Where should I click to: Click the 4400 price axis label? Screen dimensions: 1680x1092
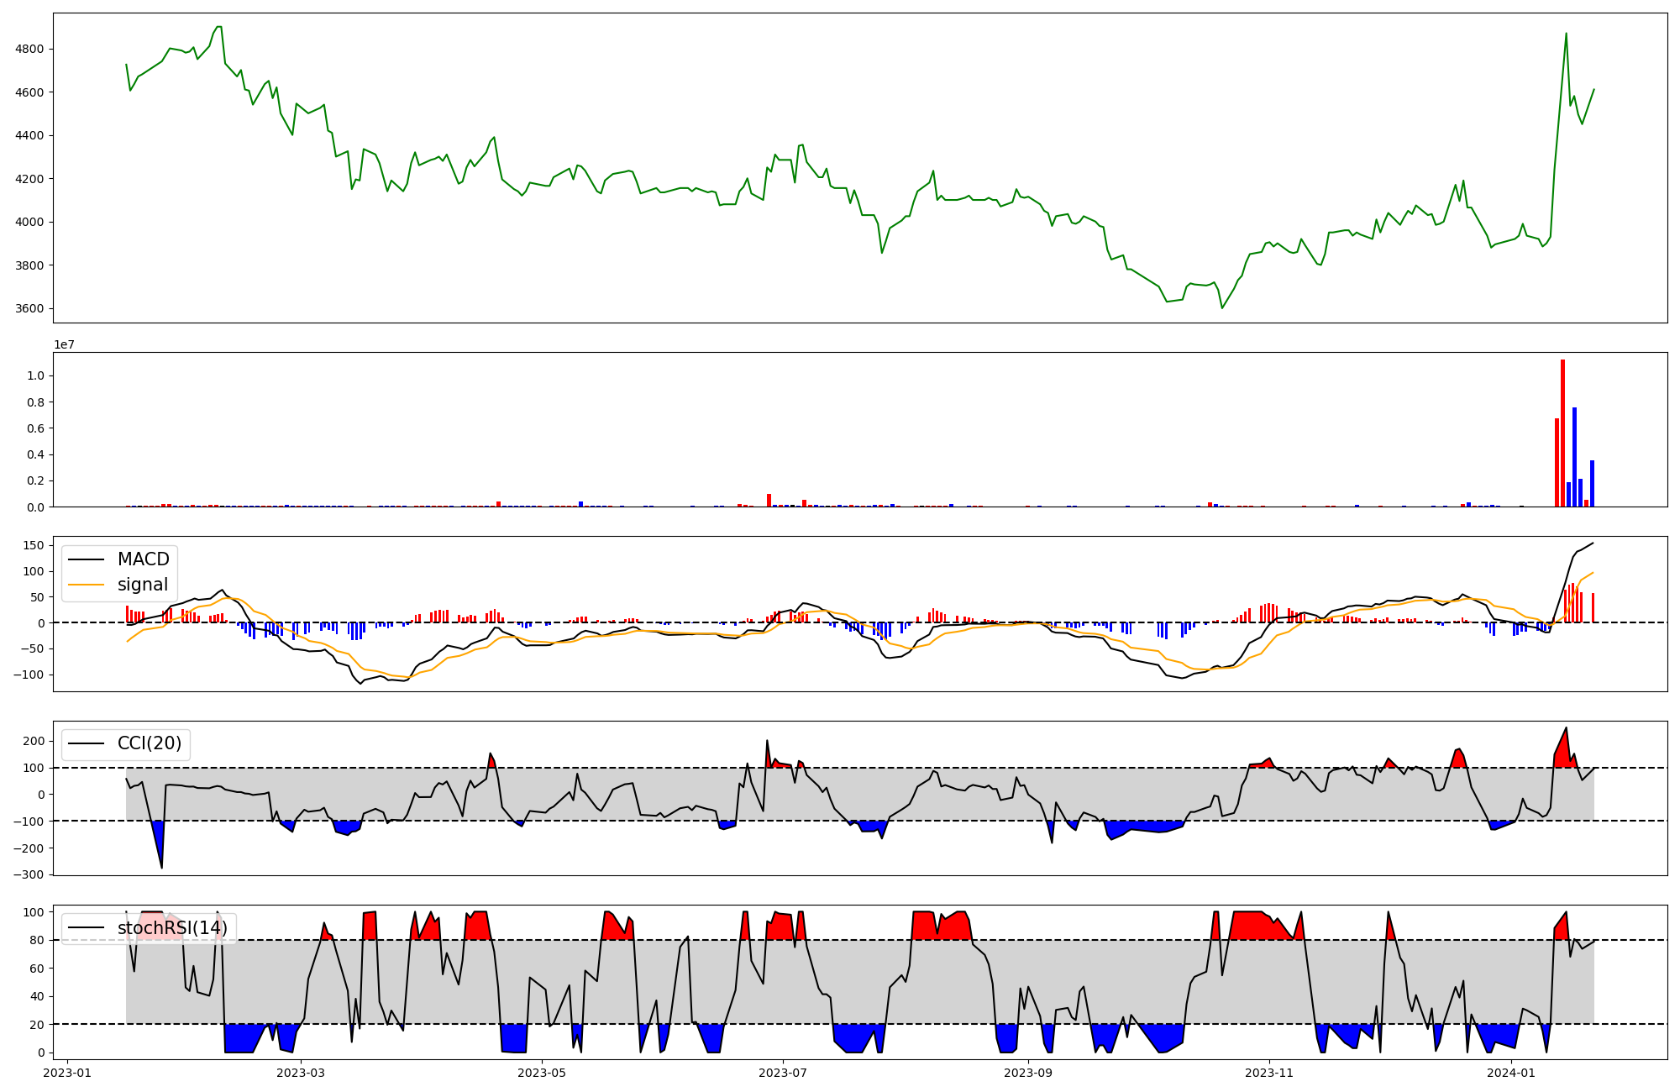click(29, 135)
